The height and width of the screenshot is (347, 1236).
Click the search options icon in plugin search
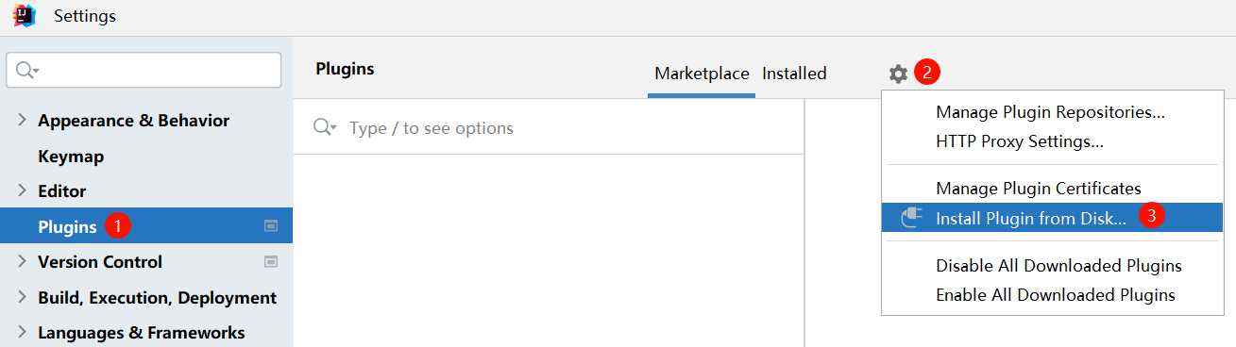click(326, 127)
